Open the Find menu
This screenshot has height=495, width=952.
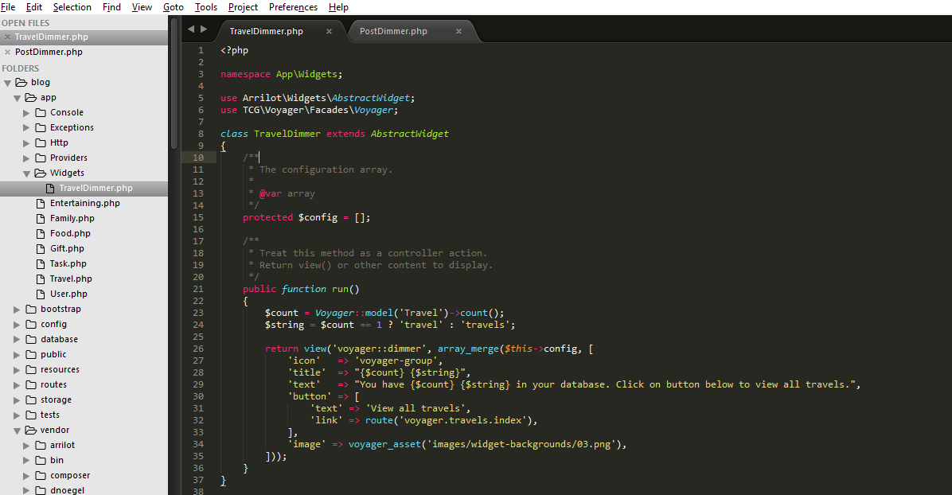click(111, 7)
